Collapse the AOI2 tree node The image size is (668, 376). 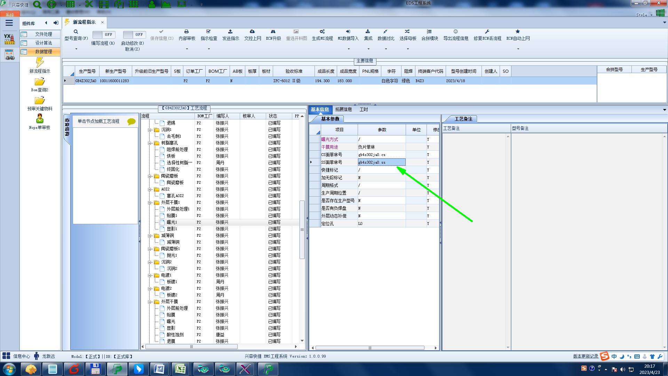tap(150, 189)
